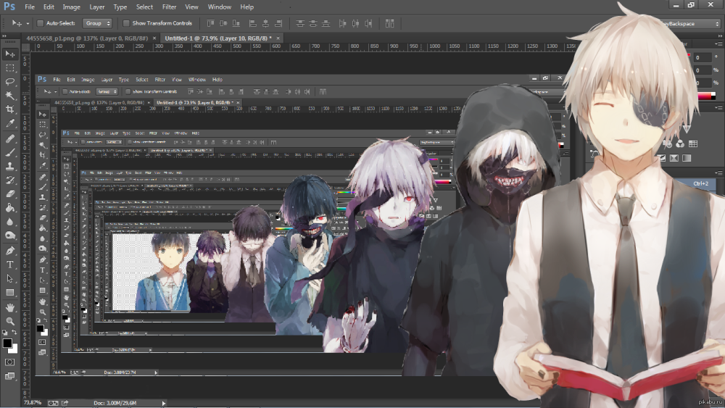The image size is (725, 408).
Task: Click the Auto-Align Layers icon
Action: 390,23
